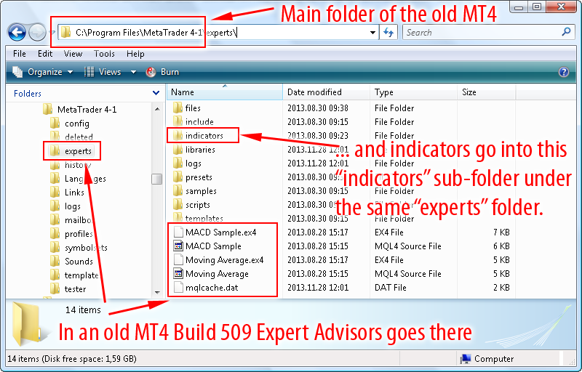Click the folder tree scrollbar thumb
Viewport: 582px width, 372px height.
click(157, 179)
